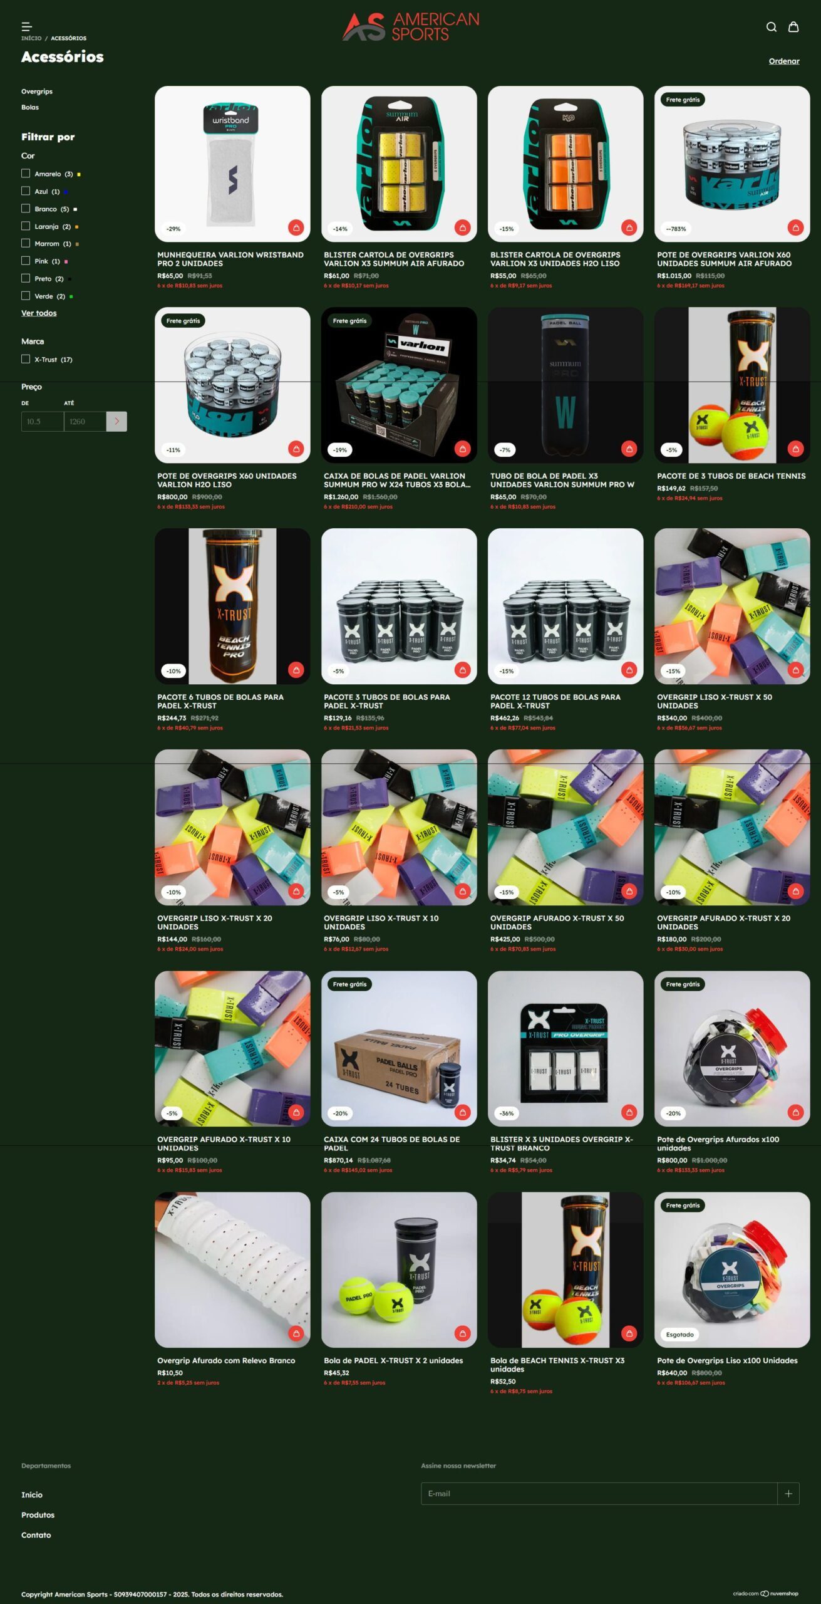Focus the minimum price DE field
The image size is (821, 1604).
click(x=43, y=422)
